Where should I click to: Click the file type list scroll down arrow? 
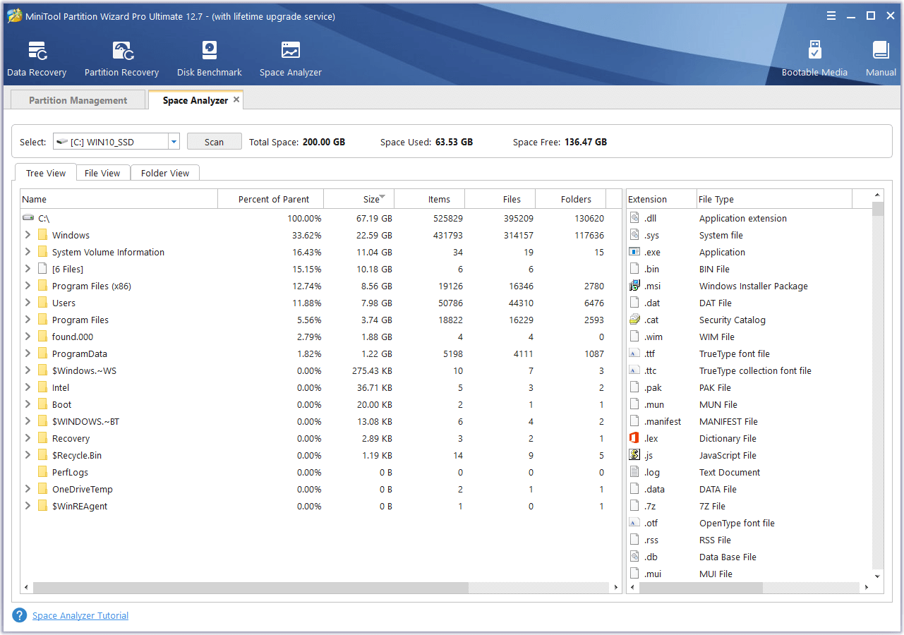click(878, 576)
